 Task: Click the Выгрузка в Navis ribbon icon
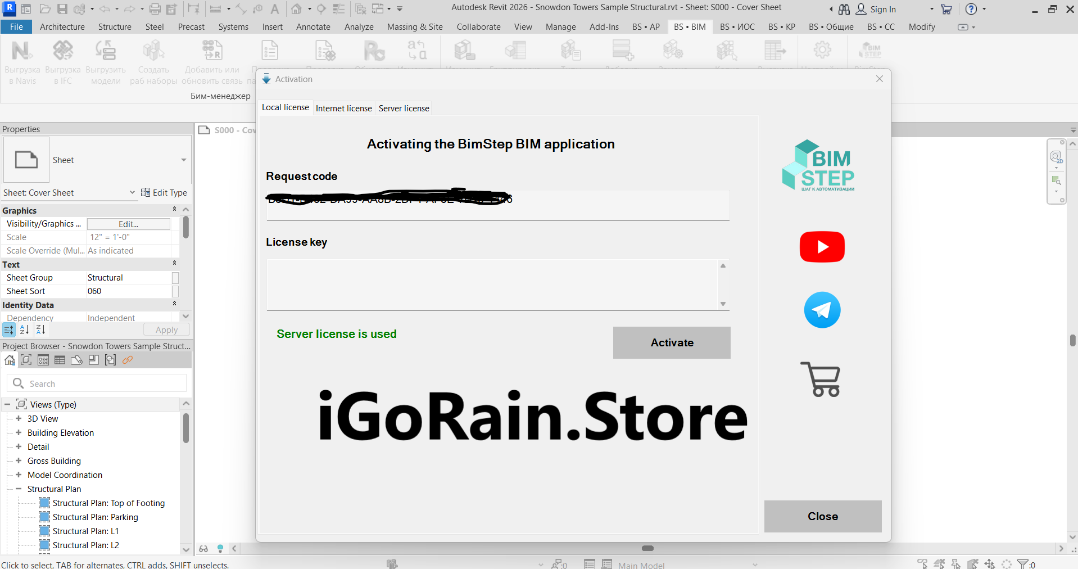tap(22, 51)
